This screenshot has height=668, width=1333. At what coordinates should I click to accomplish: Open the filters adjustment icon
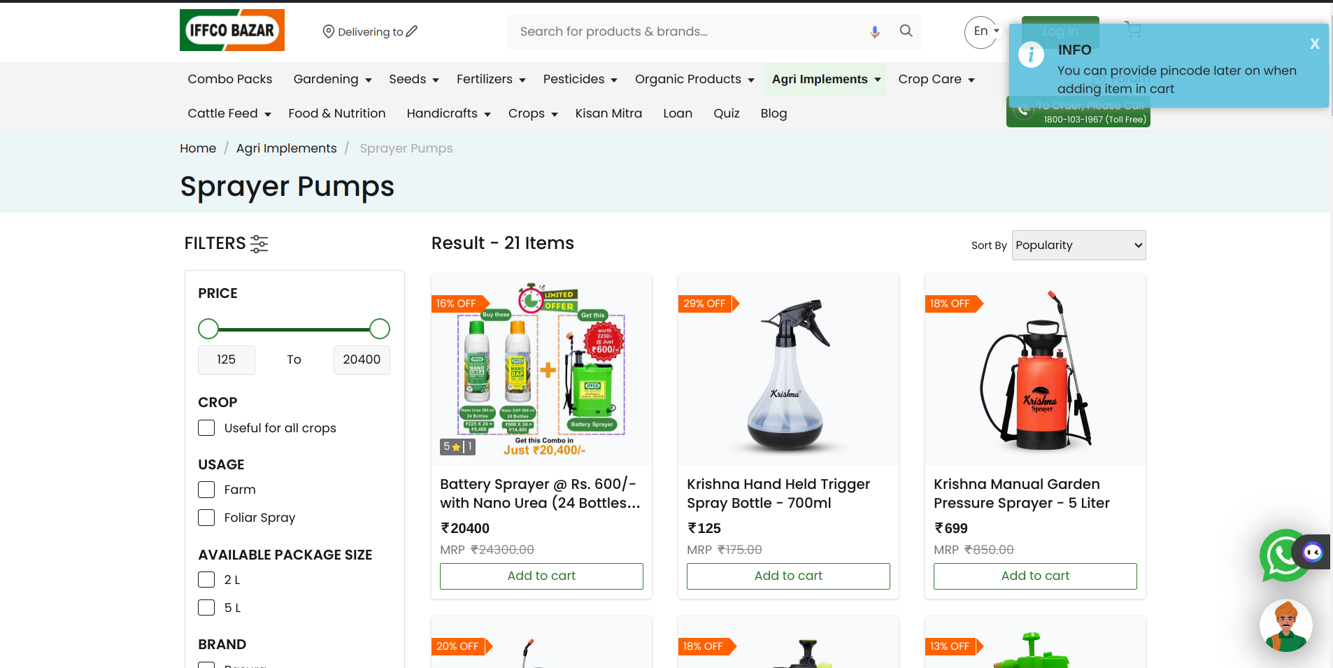[x=259, y=243]
